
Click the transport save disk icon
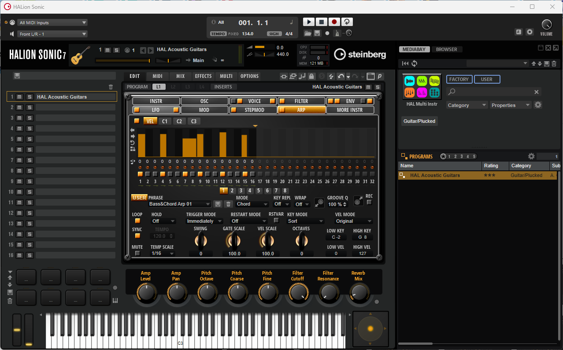317,33
